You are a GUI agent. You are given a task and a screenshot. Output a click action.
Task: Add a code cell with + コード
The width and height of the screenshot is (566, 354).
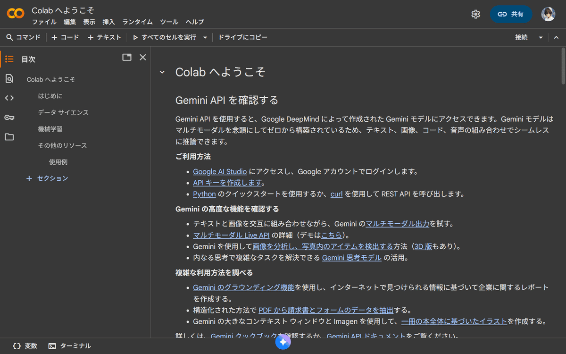click(65, 37)
